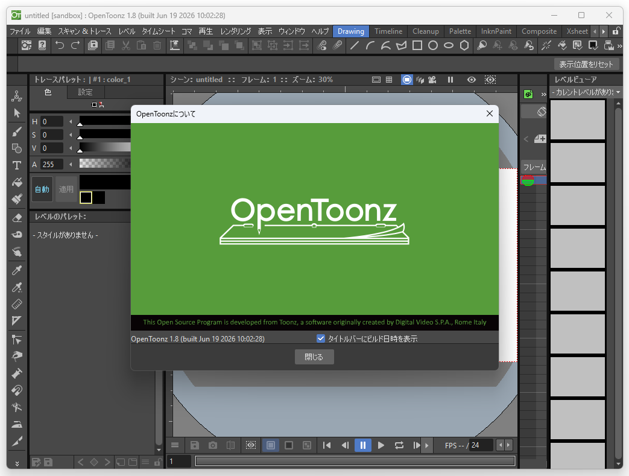Toggle the Camera View movie-camera icon
This screenshot has width=629, height=476.
[x=432, y=80]
